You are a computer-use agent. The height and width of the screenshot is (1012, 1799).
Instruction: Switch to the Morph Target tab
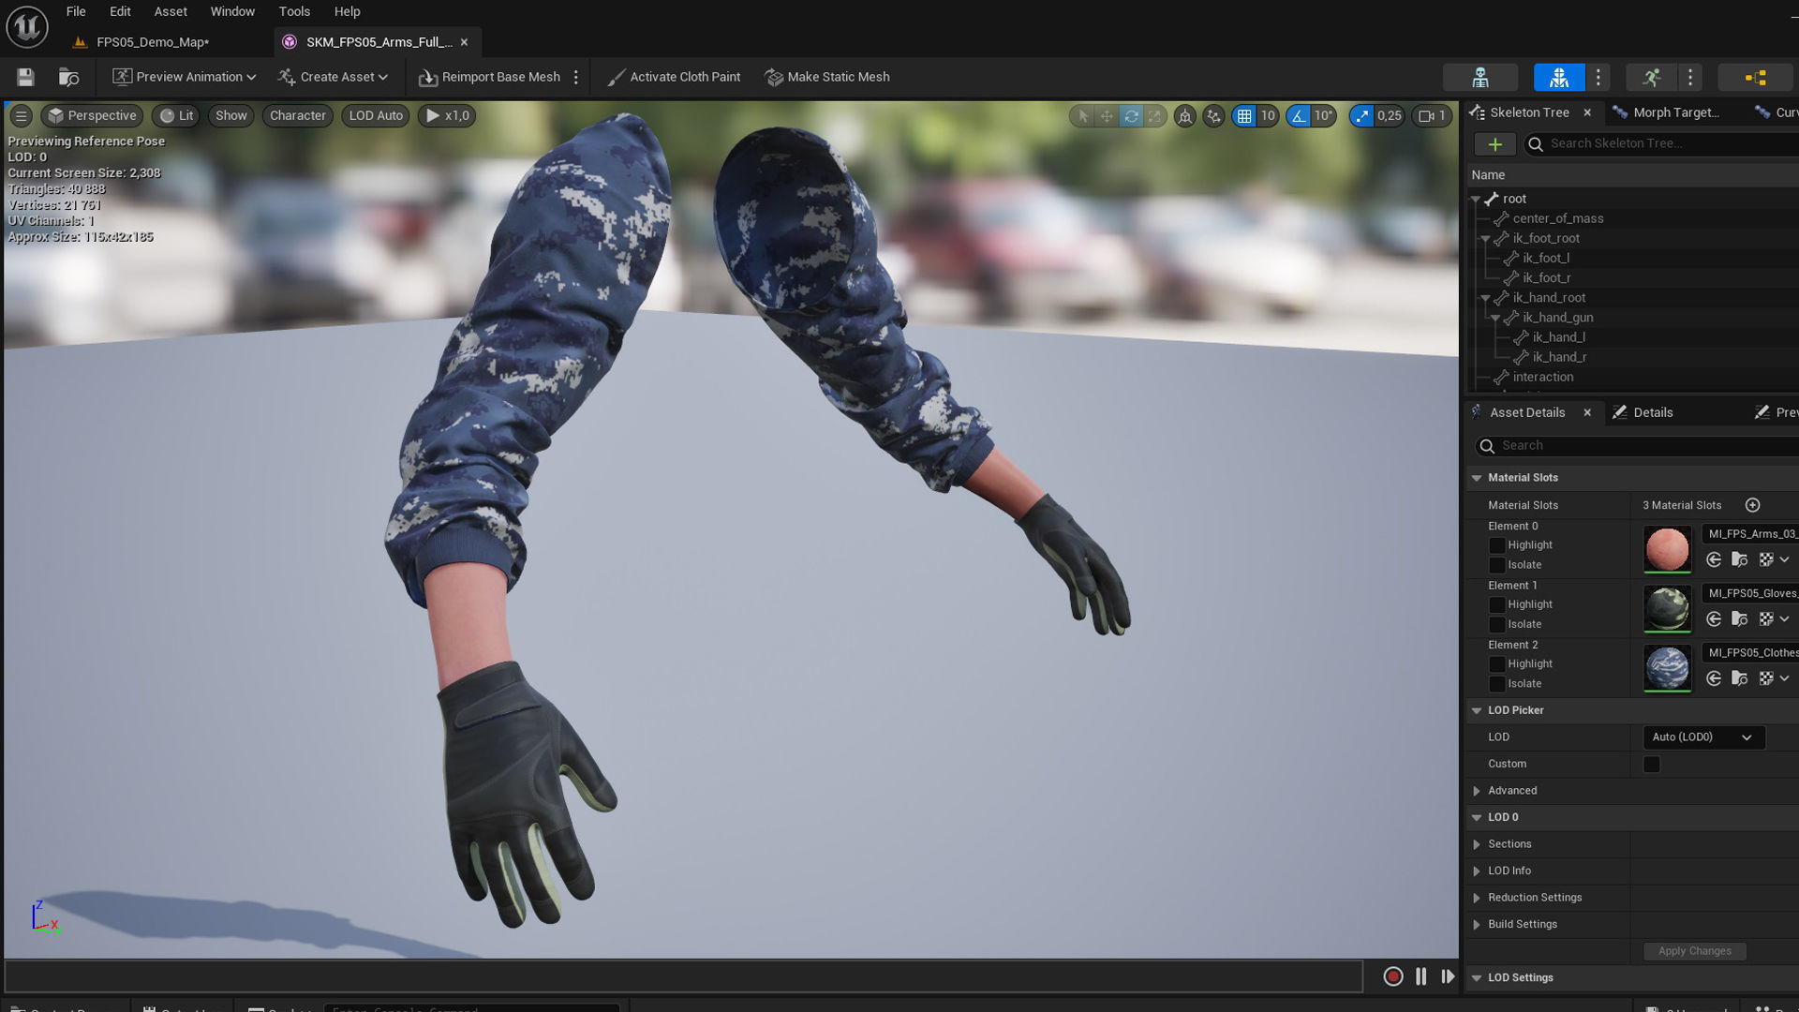click(x=1675, y=112)
